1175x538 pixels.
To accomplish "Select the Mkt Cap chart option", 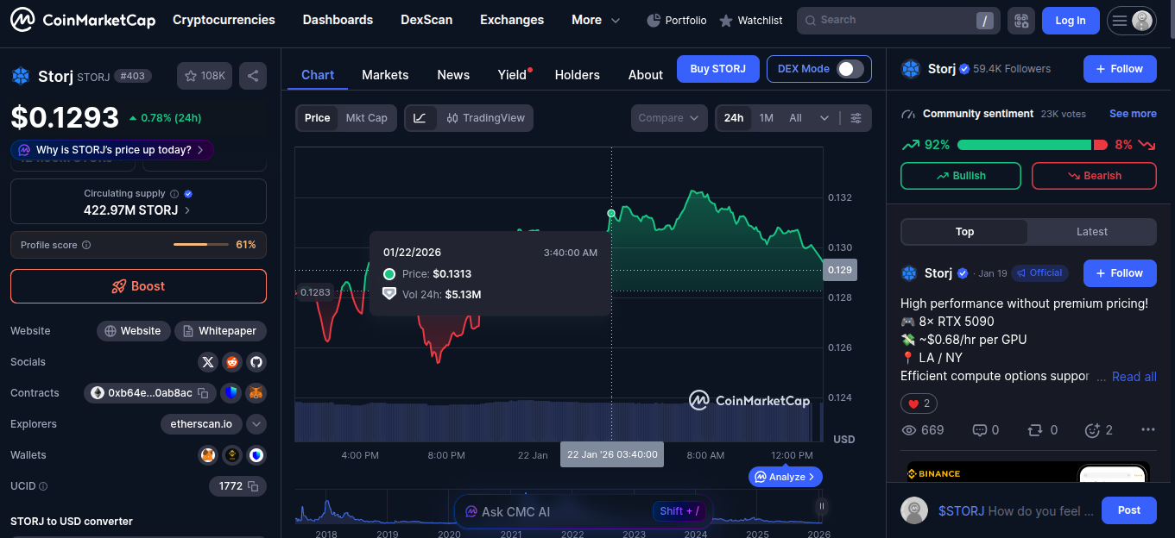I will tap(366, 118).
